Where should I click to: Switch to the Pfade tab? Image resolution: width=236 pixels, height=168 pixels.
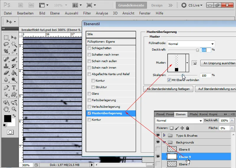click(193, 114)
